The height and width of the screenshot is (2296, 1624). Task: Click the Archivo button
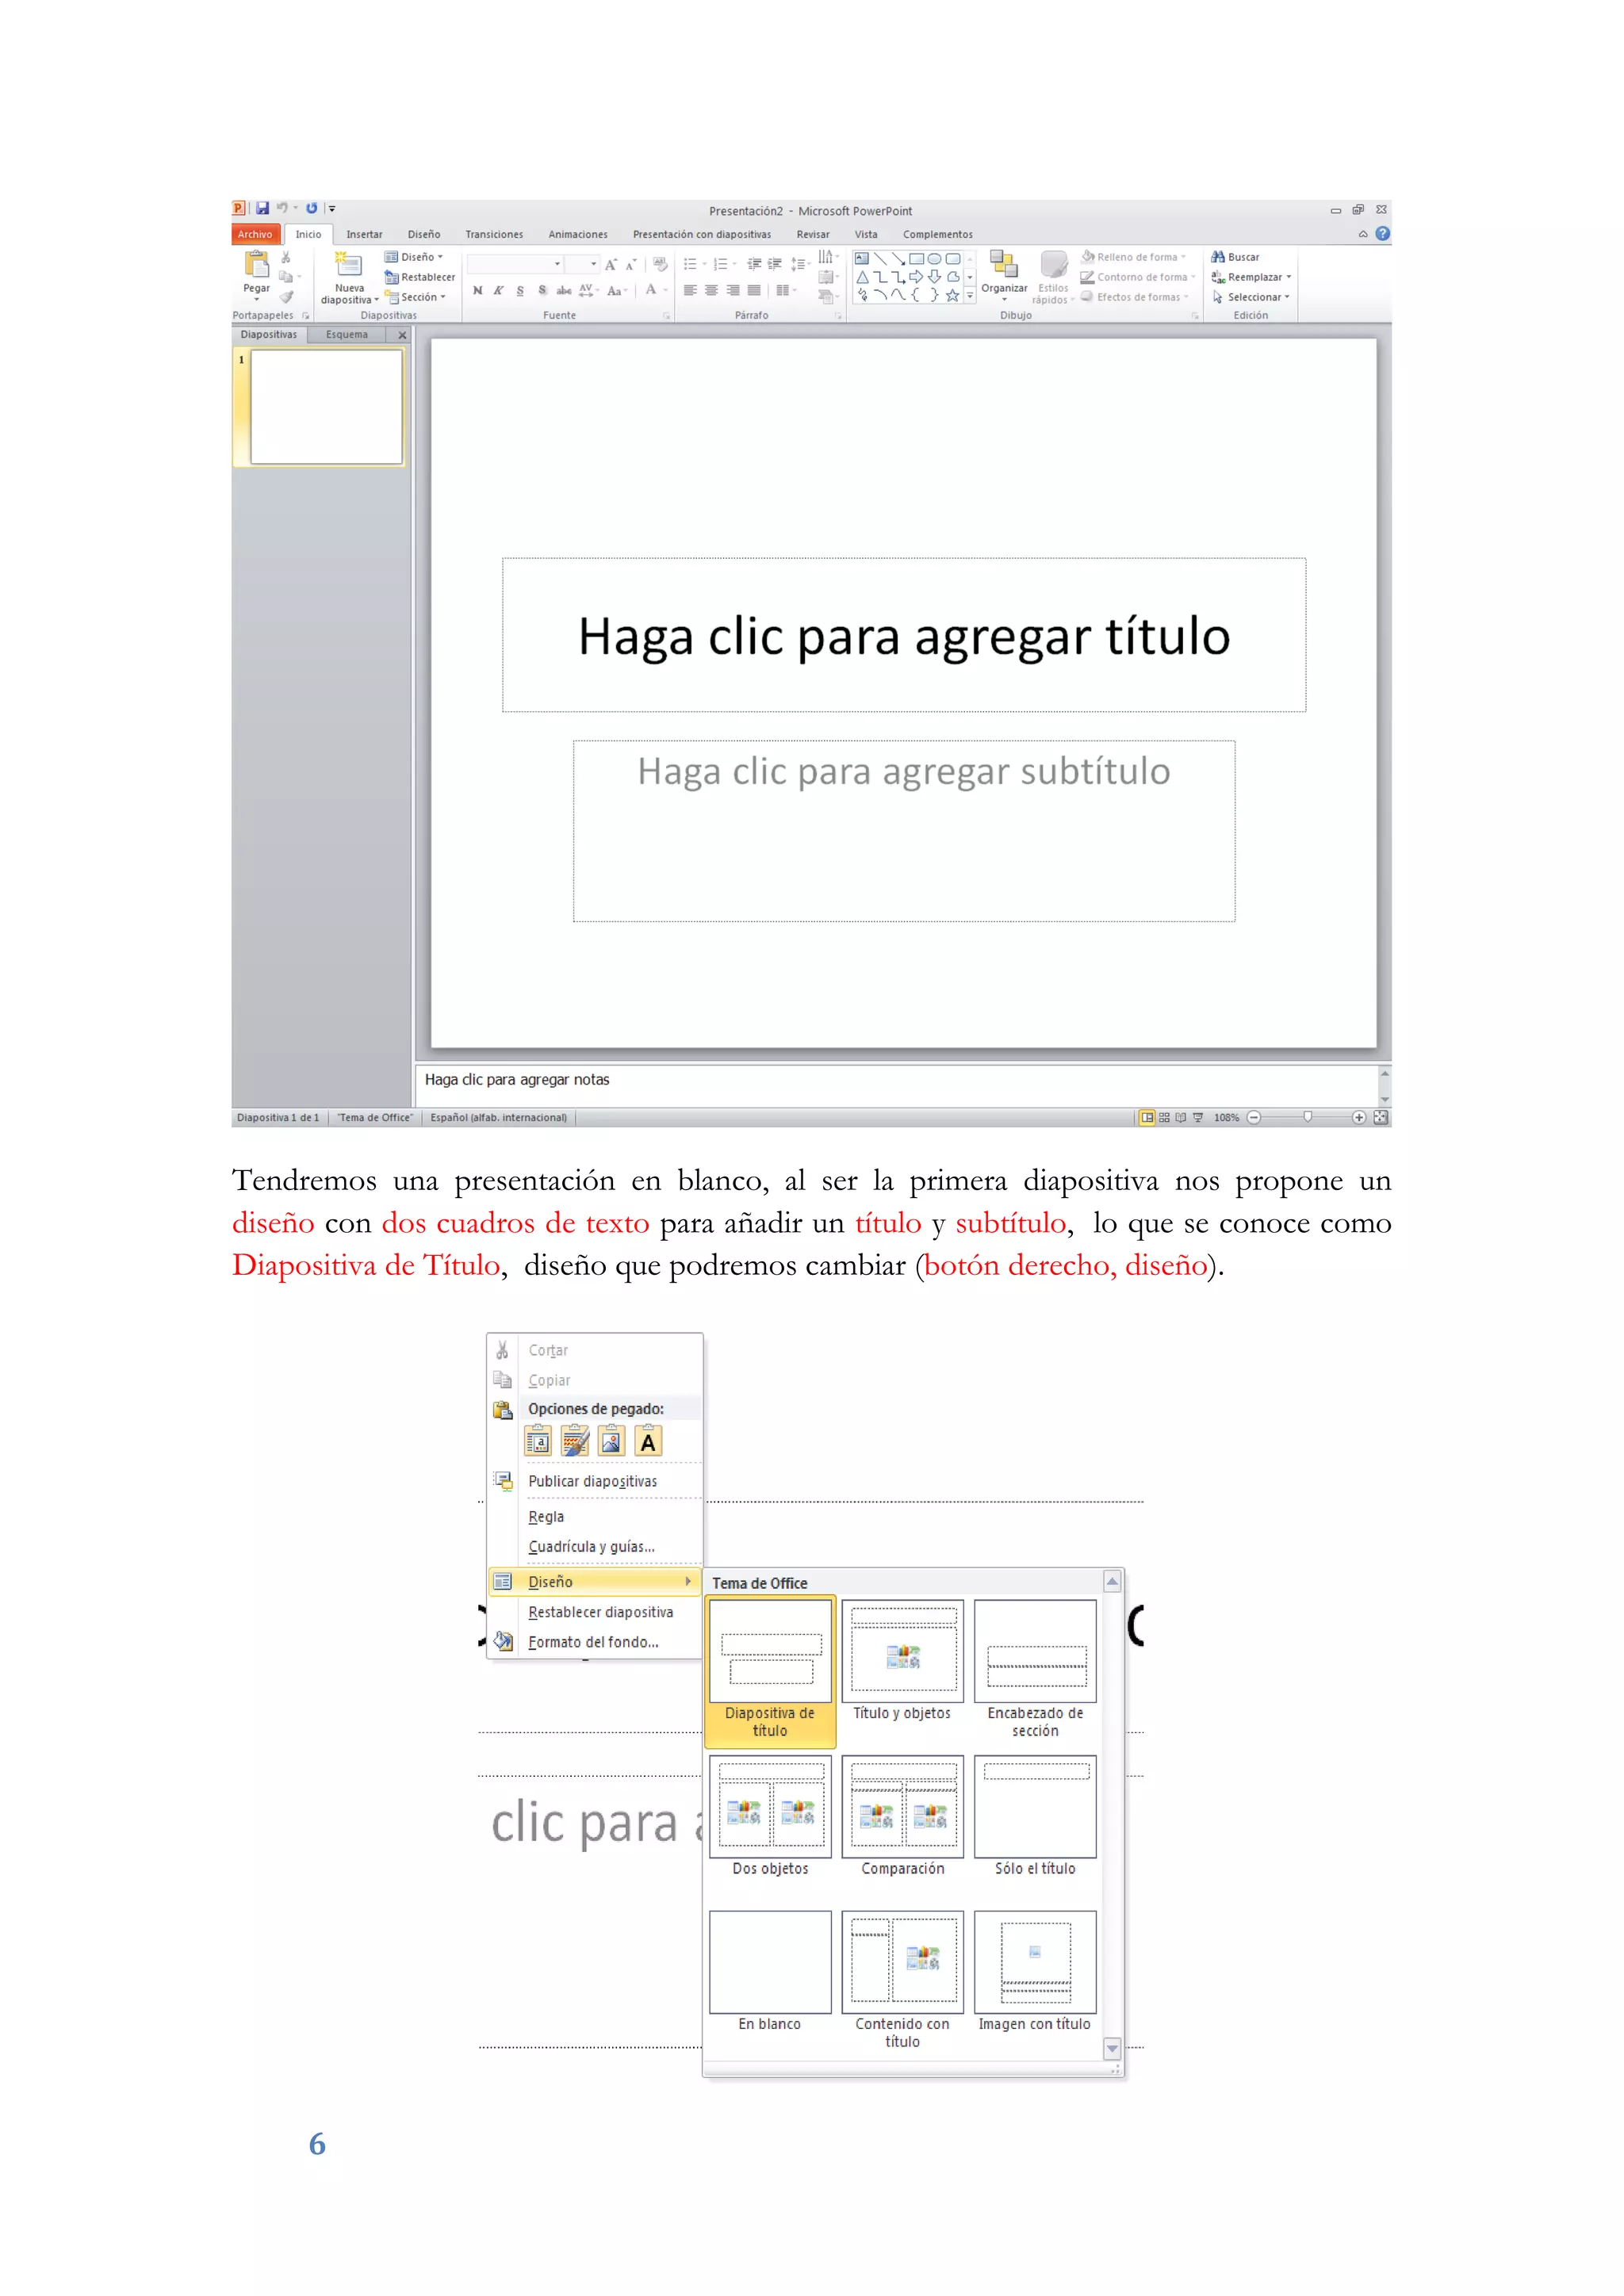(x=255, y=234)
